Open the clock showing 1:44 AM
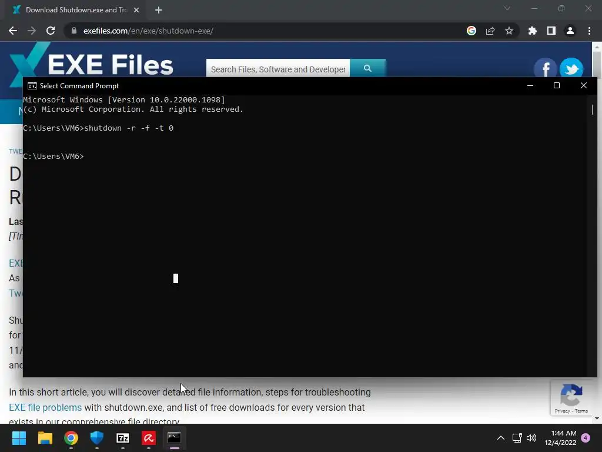Viewport: 602px width, 452px height. 560,438
